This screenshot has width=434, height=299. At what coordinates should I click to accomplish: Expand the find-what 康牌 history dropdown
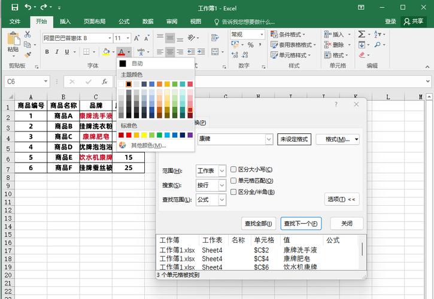(269, 139)
